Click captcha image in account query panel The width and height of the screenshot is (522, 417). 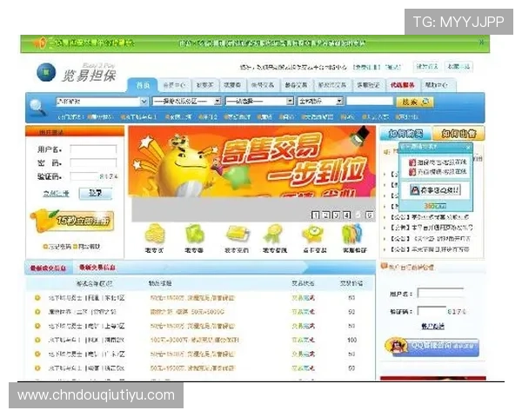point(457,312)
